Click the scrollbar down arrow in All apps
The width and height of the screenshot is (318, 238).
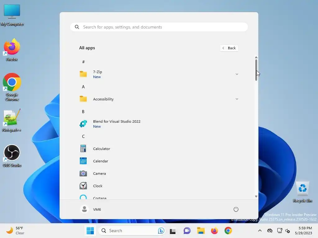[256, 196]
